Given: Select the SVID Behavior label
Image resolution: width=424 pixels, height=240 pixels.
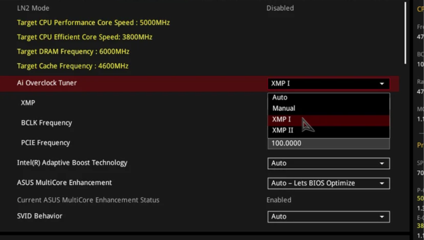Looking at the screenshot, I should coord(39,216).
